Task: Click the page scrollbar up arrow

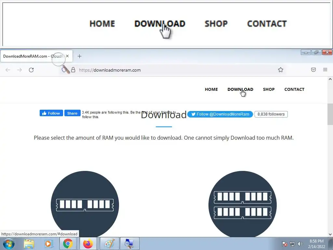Action: 330,79
